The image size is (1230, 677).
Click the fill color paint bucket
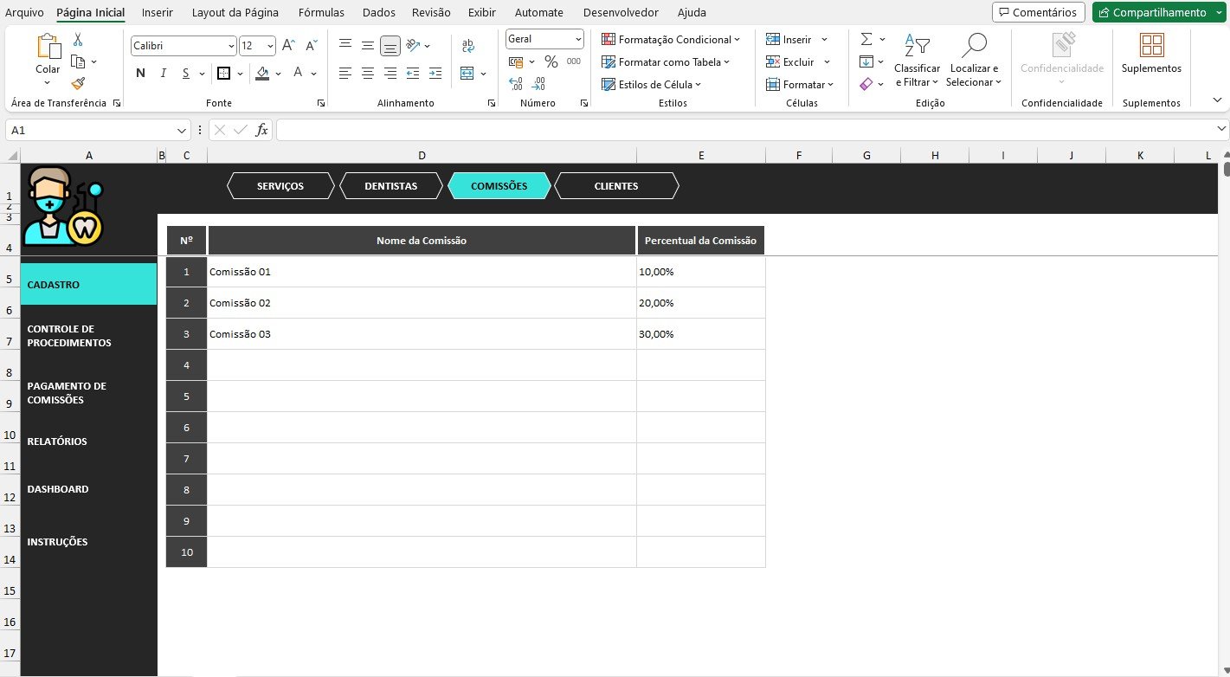pyautogui.click(x=263, y=74)
